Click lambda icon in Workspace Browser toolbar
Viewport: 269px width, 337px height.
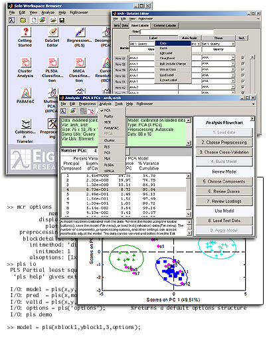pyautogui.click(x=12, y=21)
